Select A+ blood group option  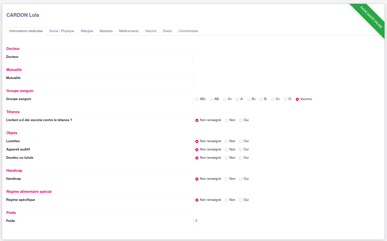(225, 99)
